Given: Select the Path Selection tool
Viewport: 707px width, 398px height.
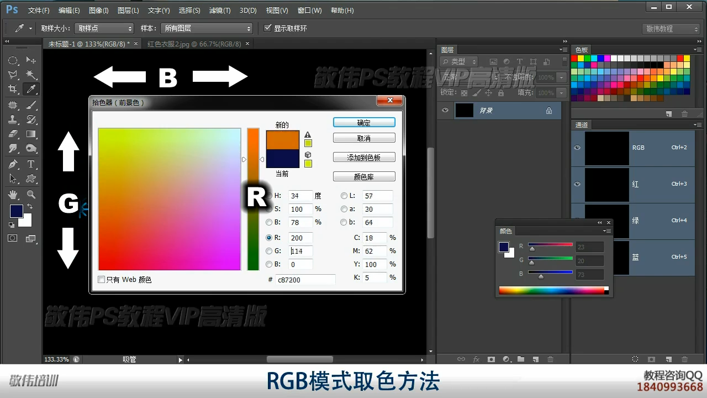Looking at the screenshot, I should click(x=13, y=179).
